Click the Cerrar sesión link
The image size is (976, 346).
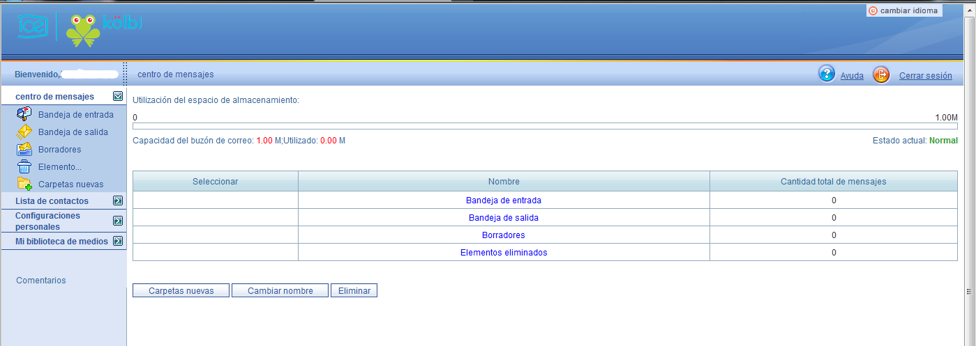coord(926,76)
